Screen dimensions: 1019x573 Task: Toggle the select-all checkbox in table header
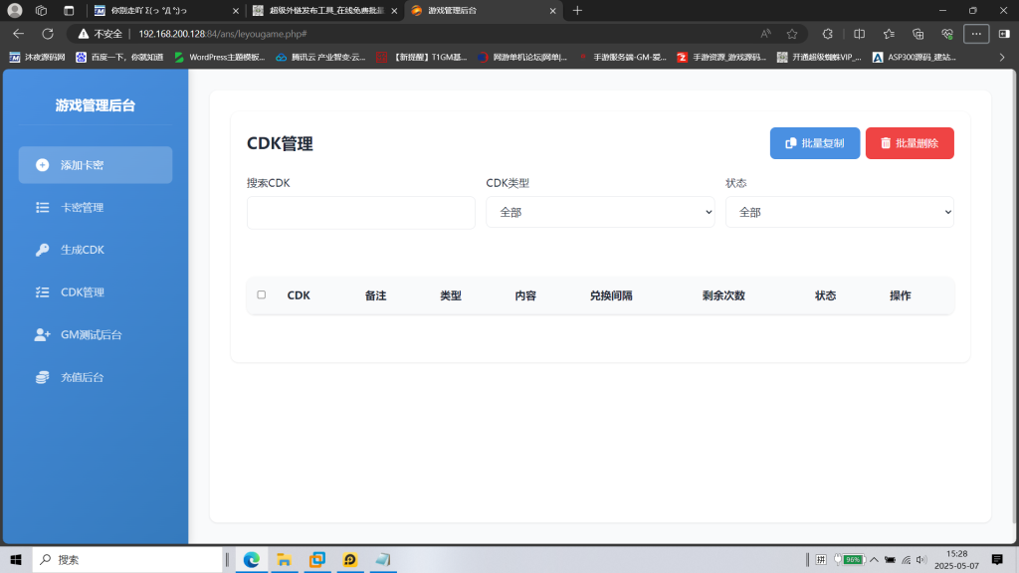262,294
